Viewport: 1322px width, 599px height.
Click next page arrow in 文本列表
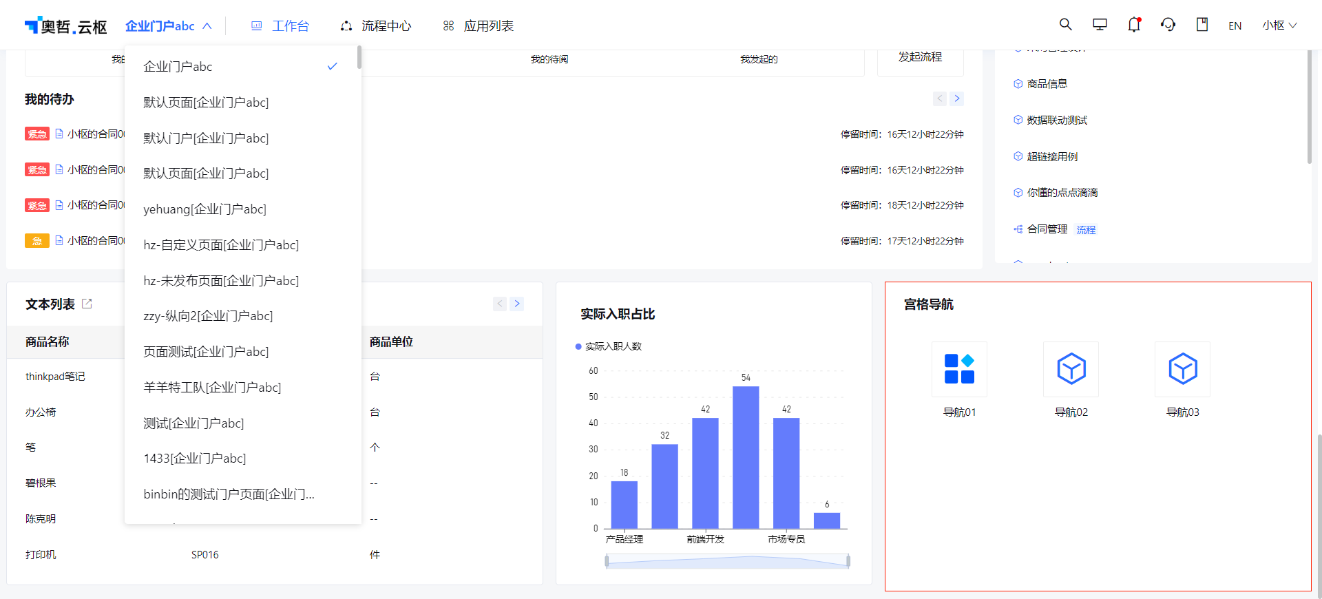point(517,304)
